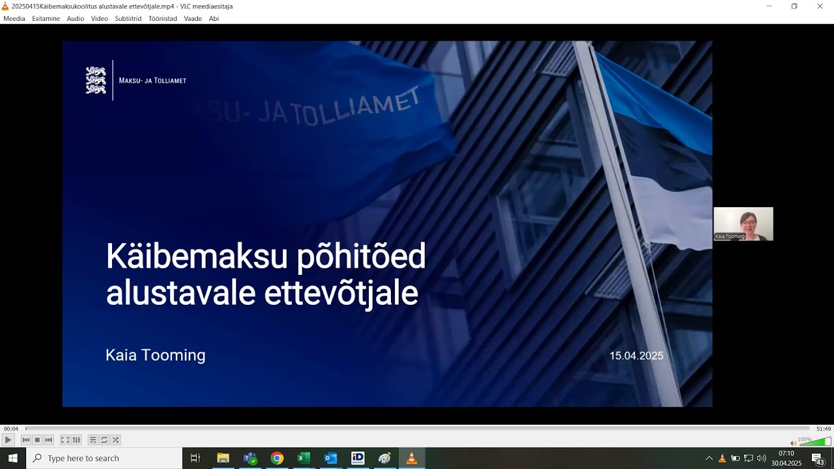Toggle fullscreen video mode
The width and height of the screenshot is (834, 469).
tap(65, 440)
